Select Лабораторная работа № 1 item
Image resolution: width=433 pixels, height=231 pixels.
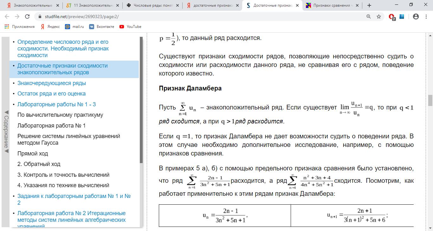[x=51, y=126]
